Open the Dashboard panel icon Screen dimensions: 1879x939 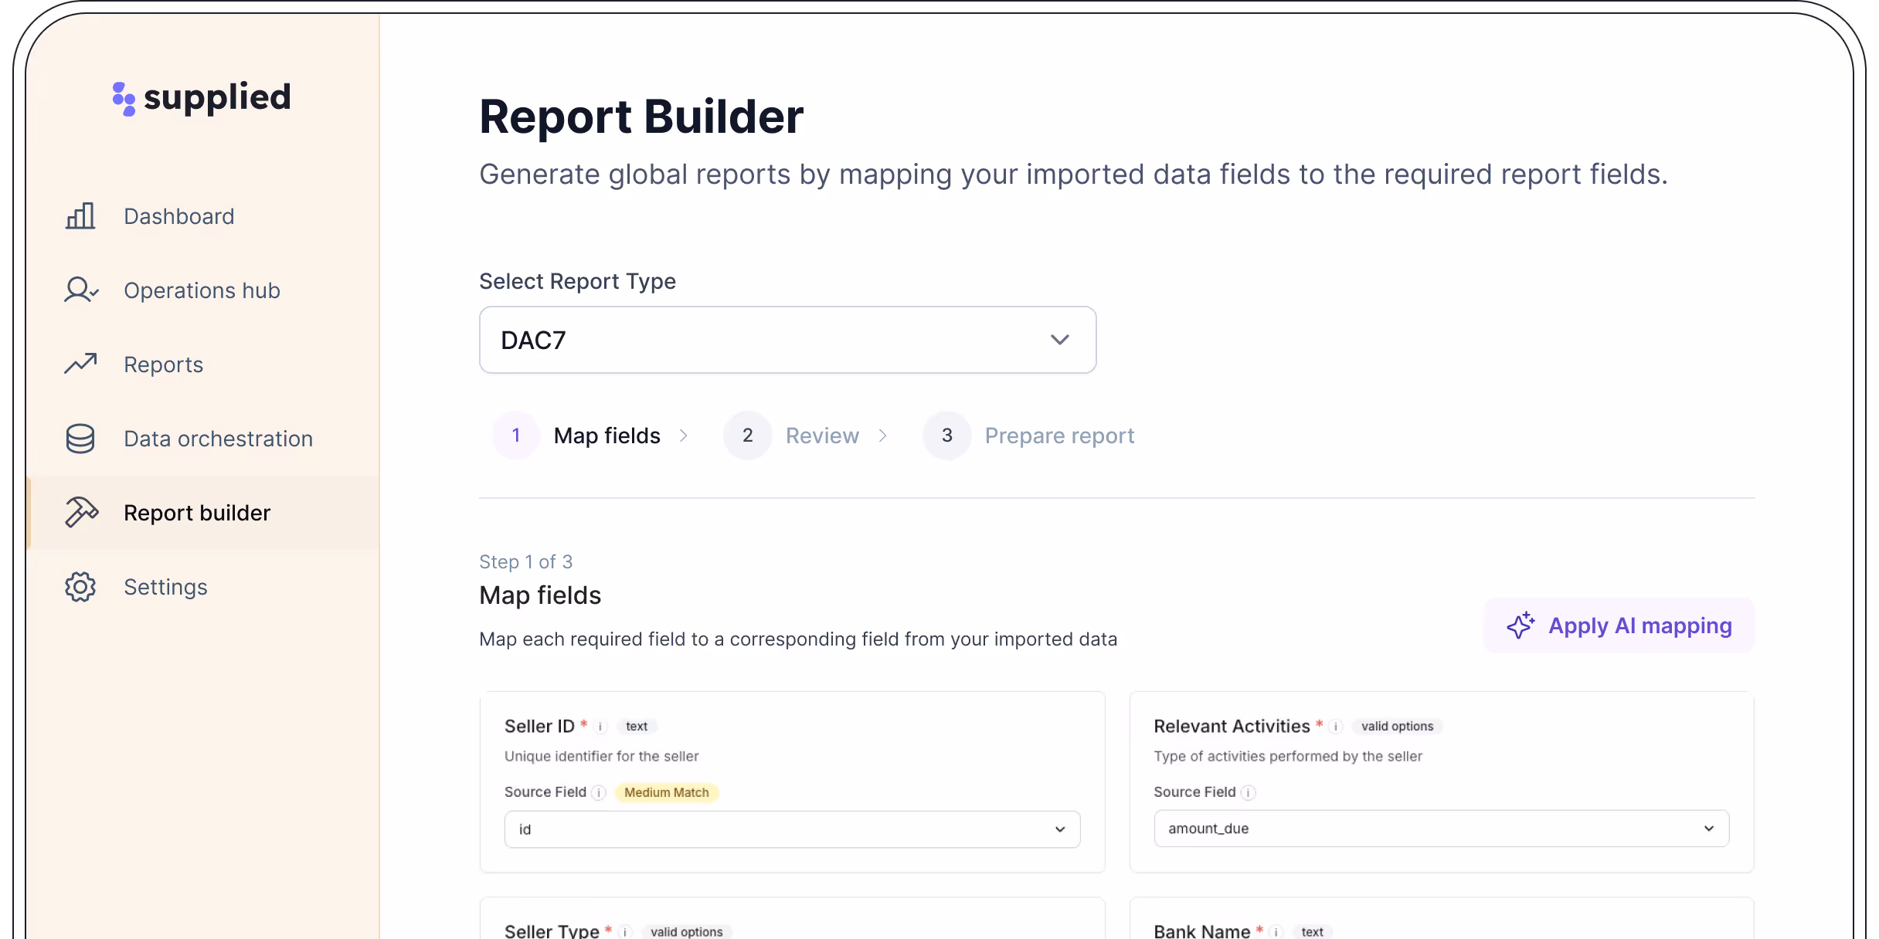[80, 216]
